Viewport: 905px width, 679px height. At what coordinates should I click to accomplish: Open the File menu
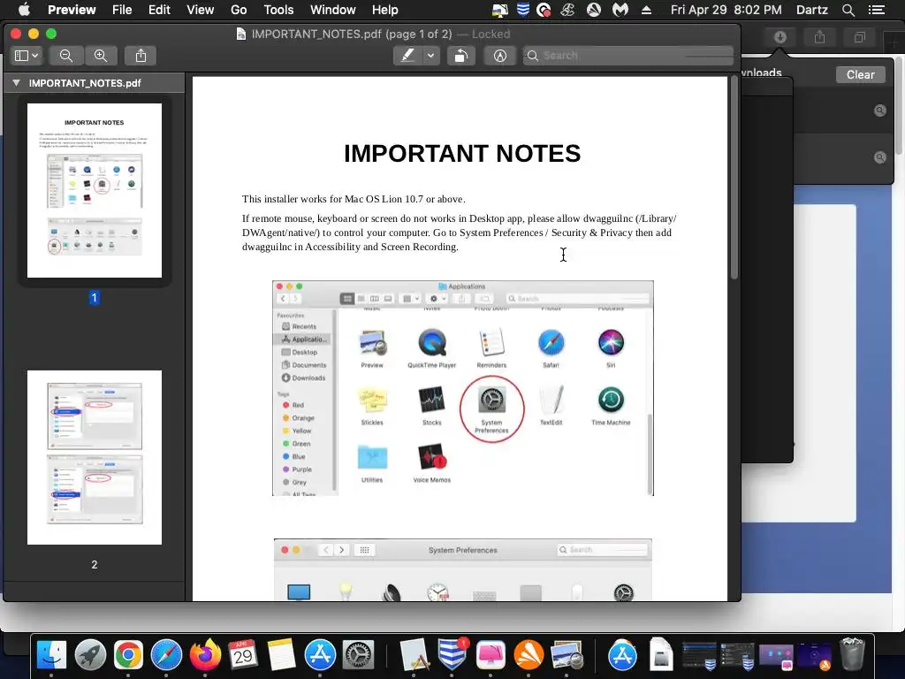pyautogui.click(x=122, y=10)
